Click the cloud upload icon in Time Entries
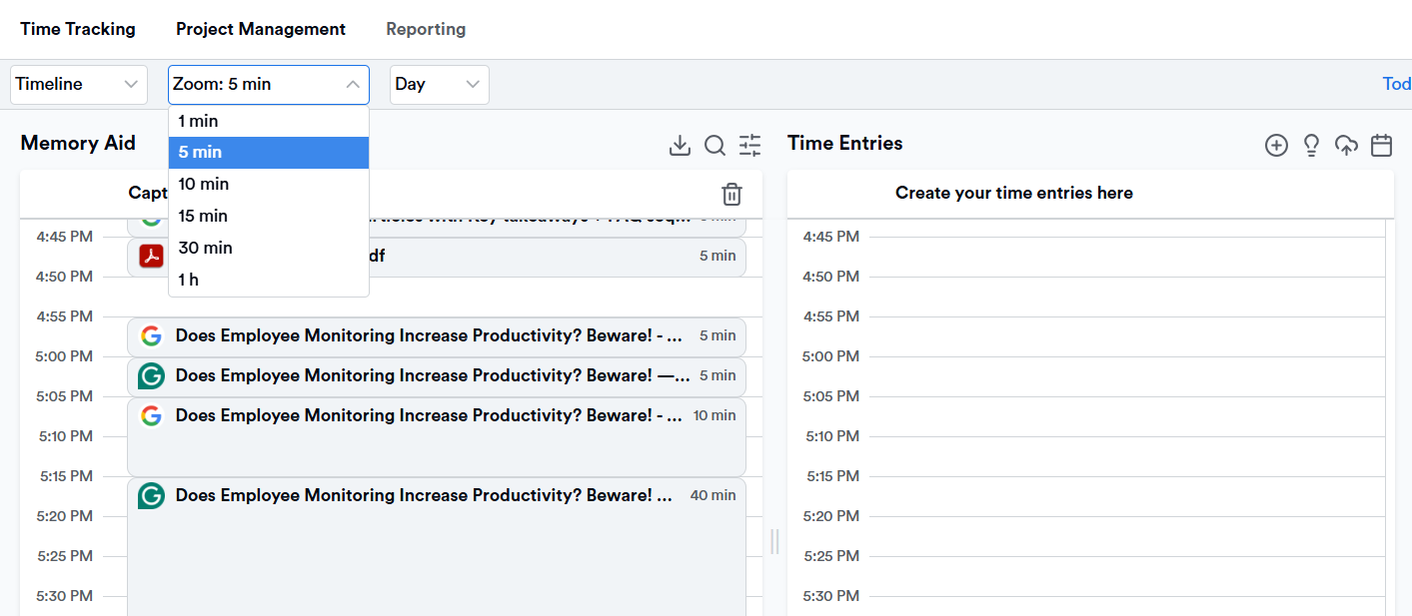The height and width of the screenshot is (616, 1412). click(x=1346, y=145)
